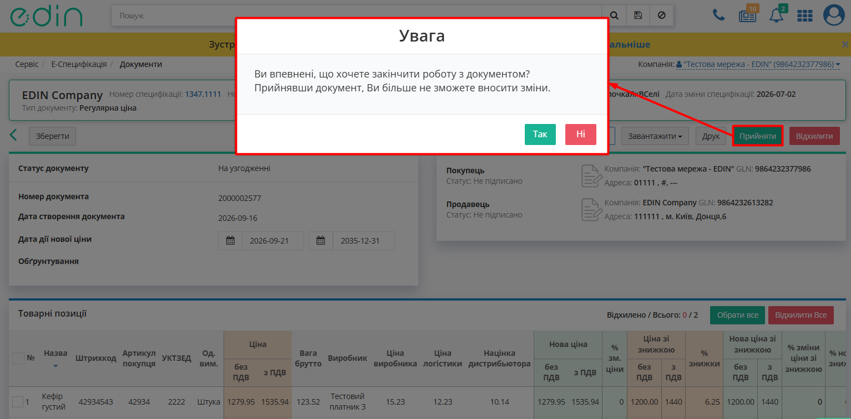Open the news icon with badge 10
Screen dimensions: 851x419
(748, 15)
